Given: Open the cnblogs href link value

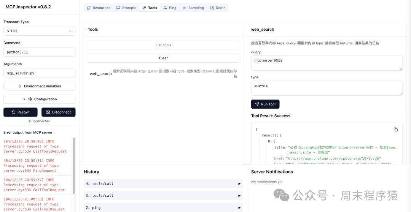Looking at the screenshot, I should 333,158.
